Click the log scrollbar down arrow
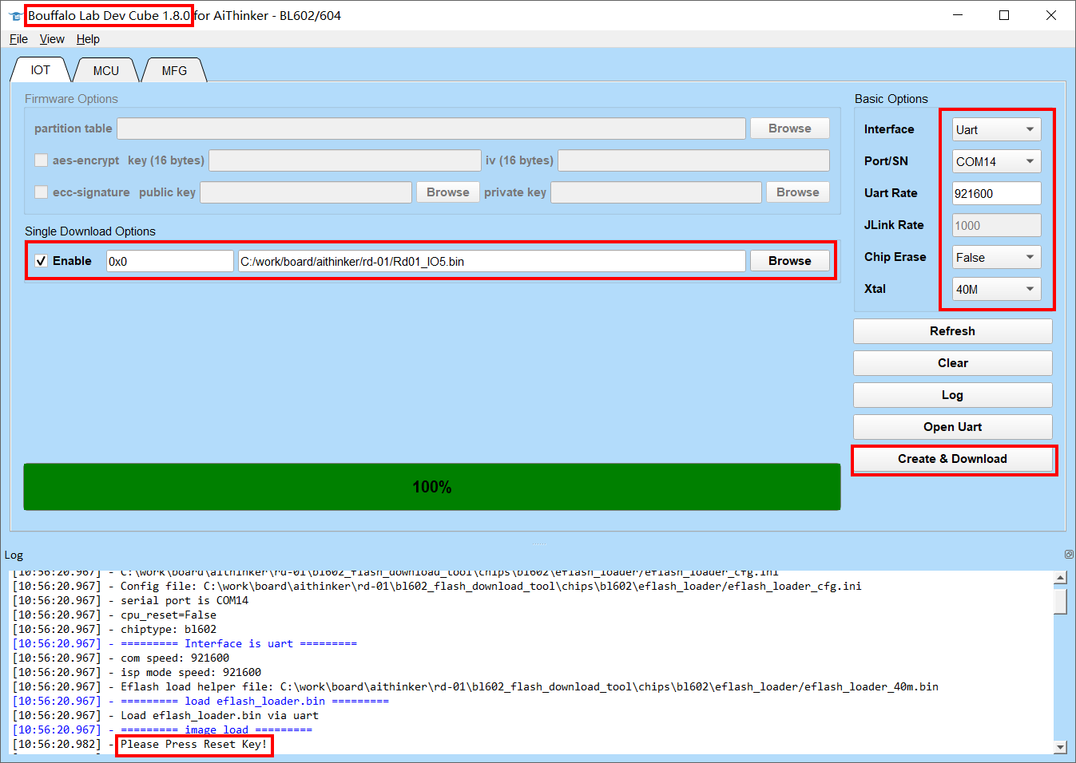This screenshot has height=763, width=1076. pyautogui.click(x=1060, y=747)
